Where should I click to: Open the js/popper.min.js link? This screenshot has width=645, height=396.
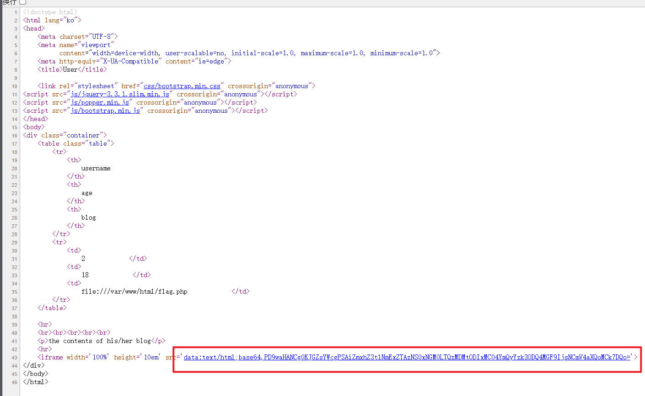[100, 102]
